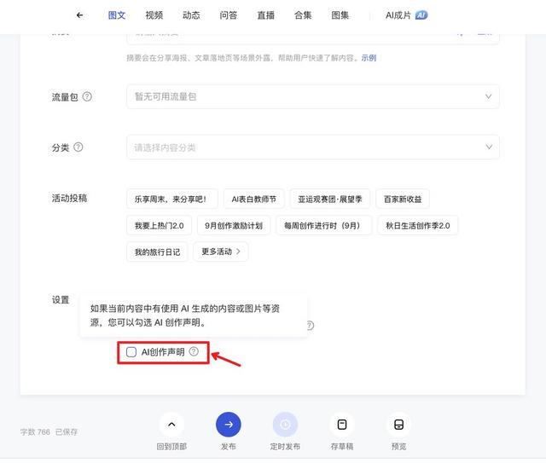Viewport: 546px width, 463px height.
Task: Click the 已保存 status text
Action: [x=67, y=431]
